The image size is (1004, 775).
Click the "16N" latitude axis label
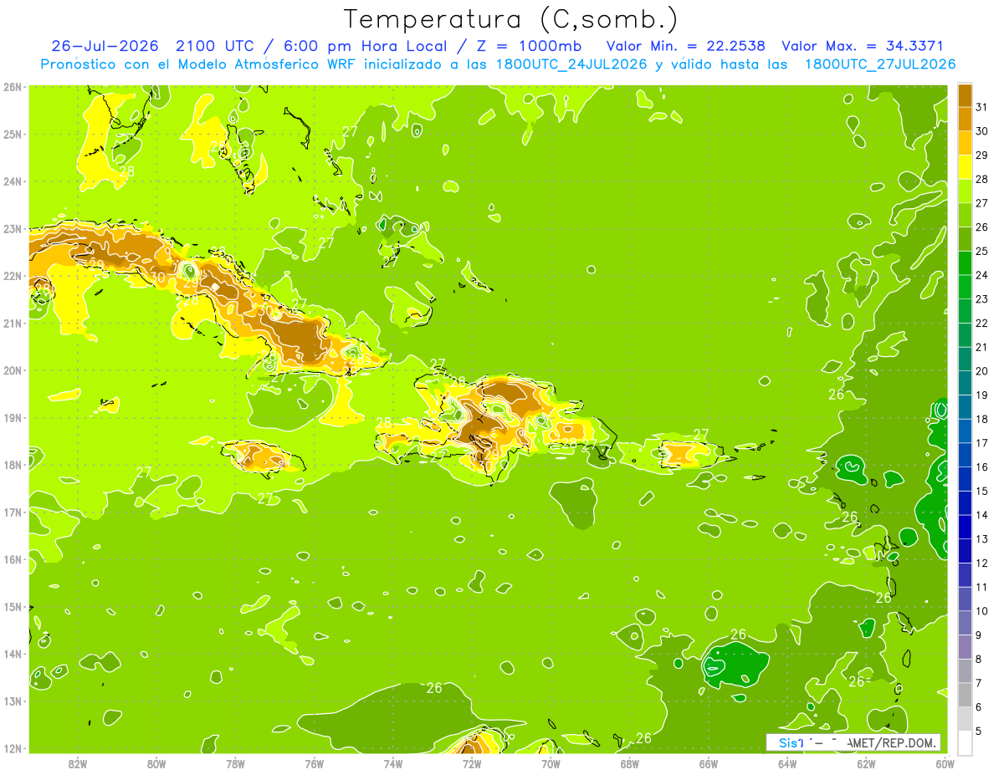13,559
